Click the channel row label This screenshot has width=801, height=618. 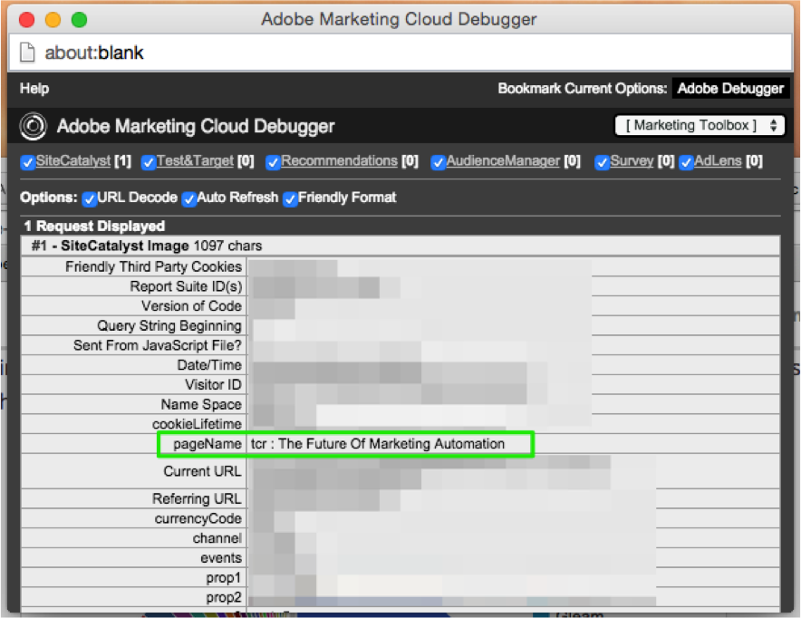[217, 538]
